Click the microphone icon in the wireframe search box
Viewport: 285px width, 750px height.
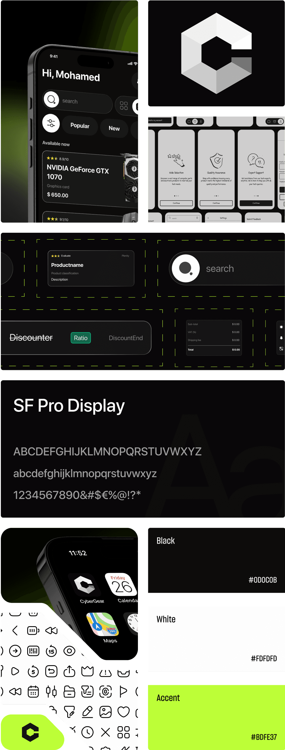point(197,218)
